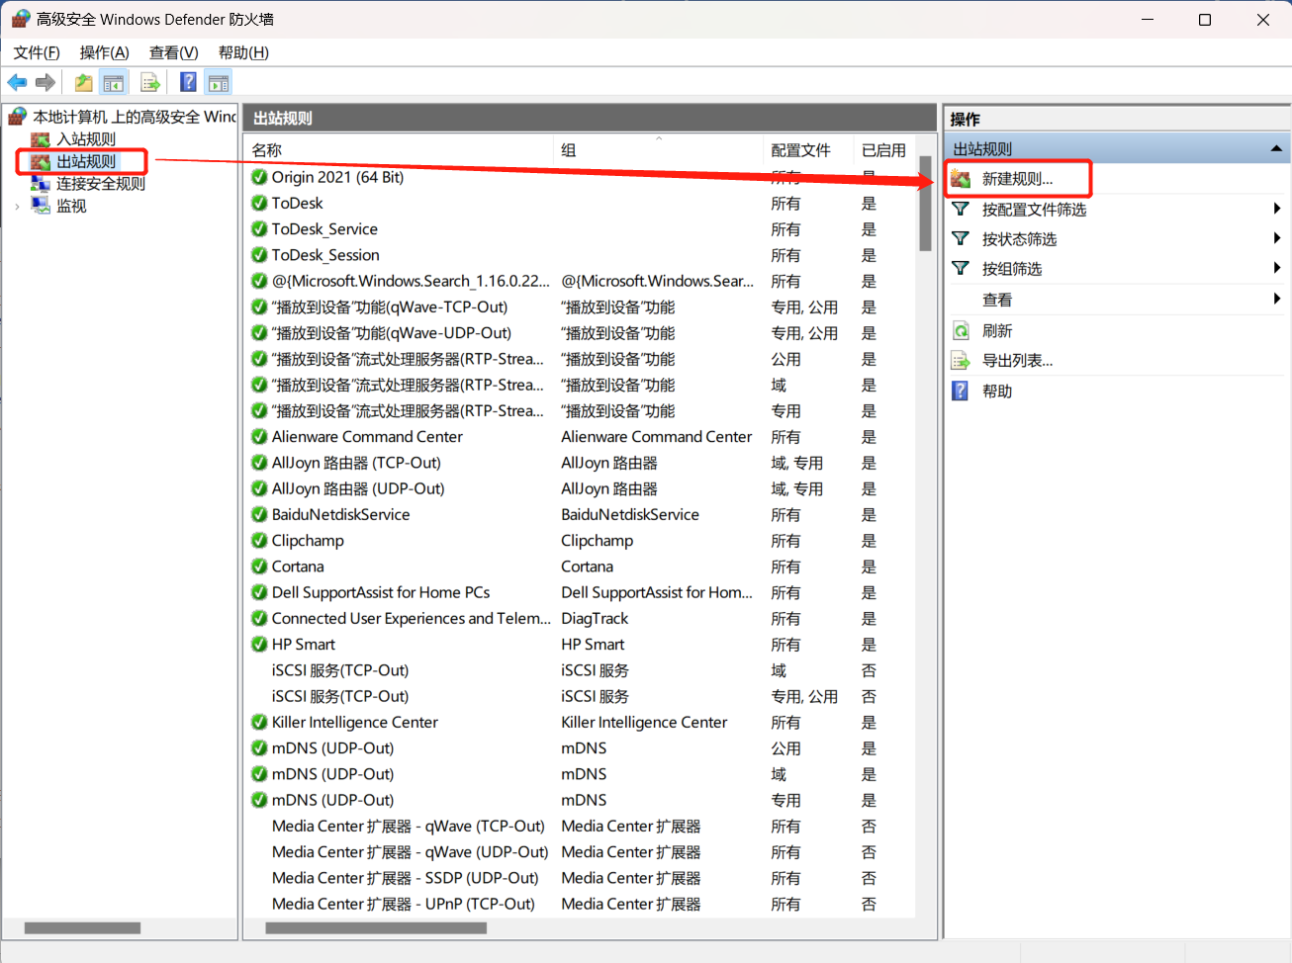Click the funnel icon for 按状态筛选
1292x963 pixels.
(961, 238)
